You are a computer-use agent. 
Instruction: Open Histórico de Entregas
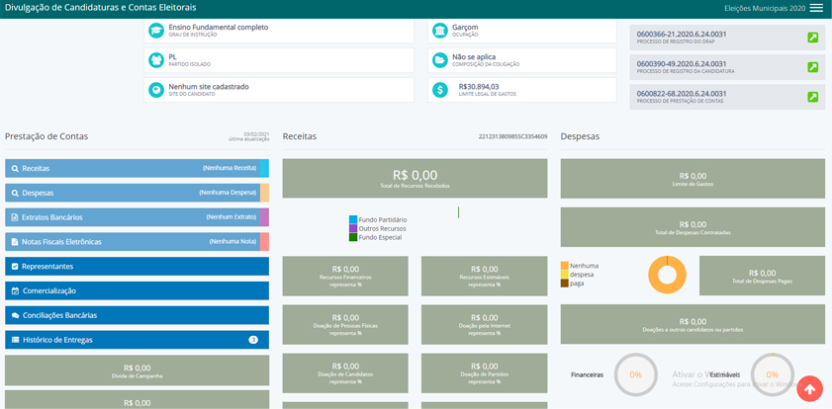(x=137, y=340)
